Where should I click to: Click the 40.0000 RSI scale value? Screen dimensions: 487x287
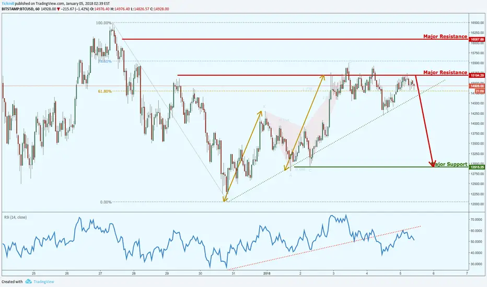tap(478, 253)
